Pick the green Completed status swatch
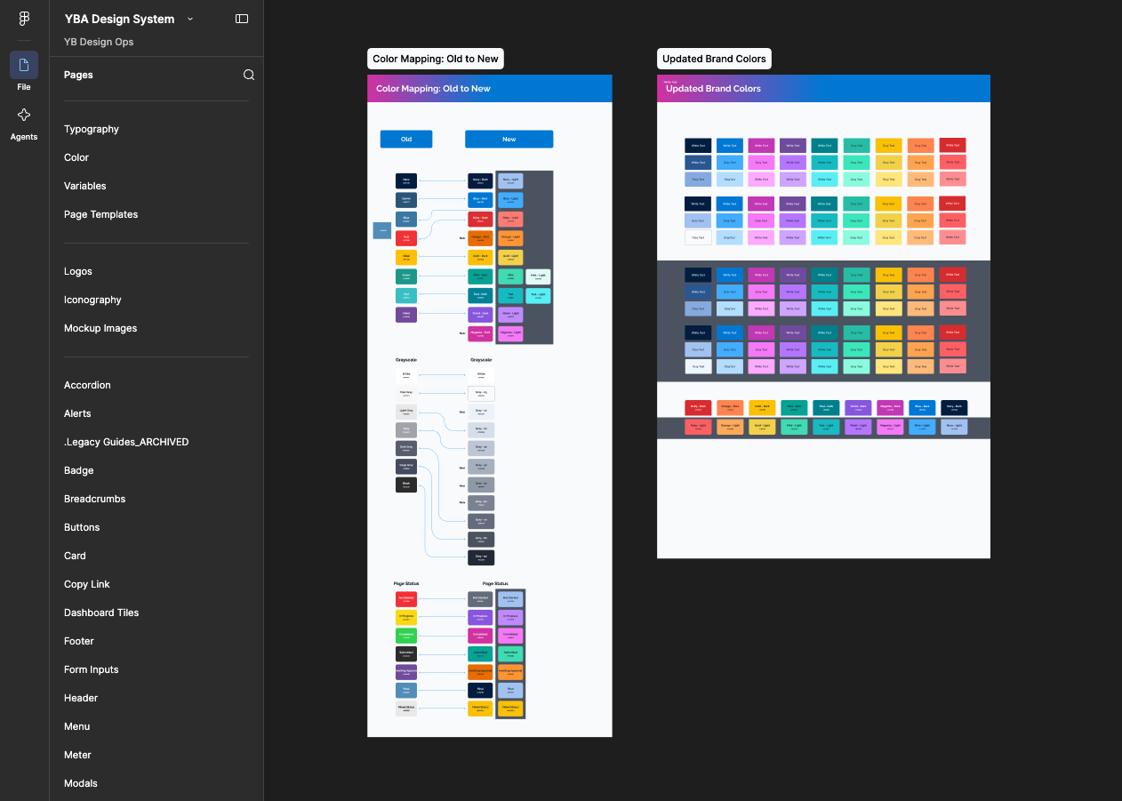The height and width of the screenshot is (801, 1122). (x=406, y=636)
